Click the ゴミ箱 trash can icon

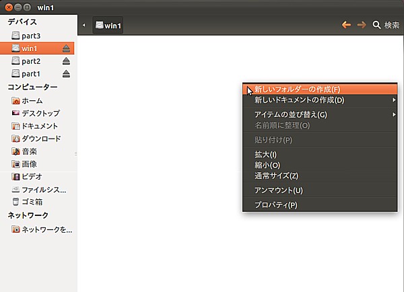click(15, 202)
